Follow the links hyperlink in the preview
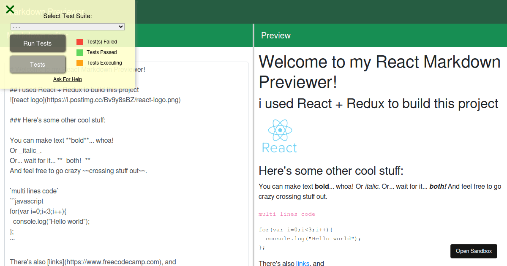 click(x=303, y=263)
